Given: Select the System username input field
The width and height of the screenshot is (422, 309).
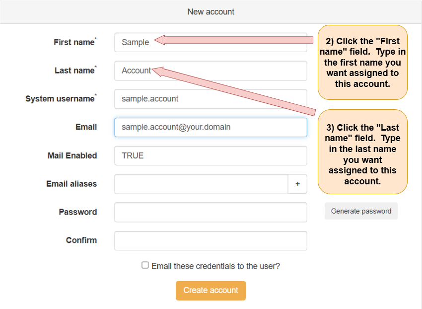Looking at the screenshot, I should coord(211,99).
